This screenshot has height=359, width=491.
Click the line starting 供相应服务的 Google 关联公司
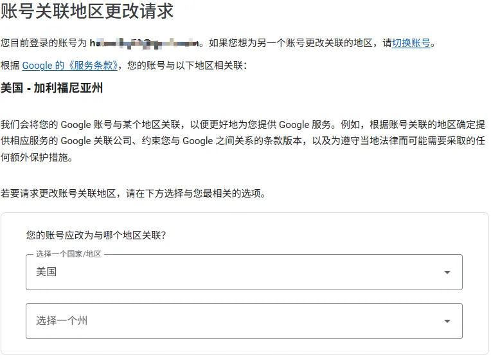click(x=243, y=141)
